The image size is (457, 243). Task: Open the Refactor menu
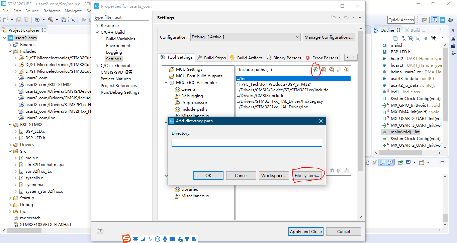[52, 11]
